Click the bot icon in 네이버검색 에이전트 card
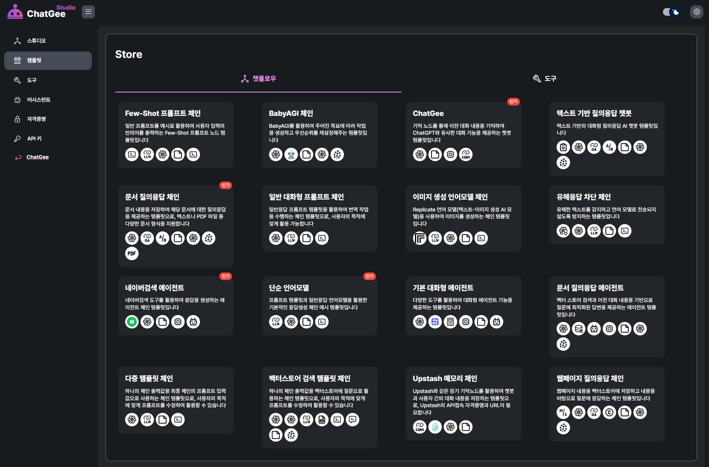The image size is (709, 467). (193, 322)
